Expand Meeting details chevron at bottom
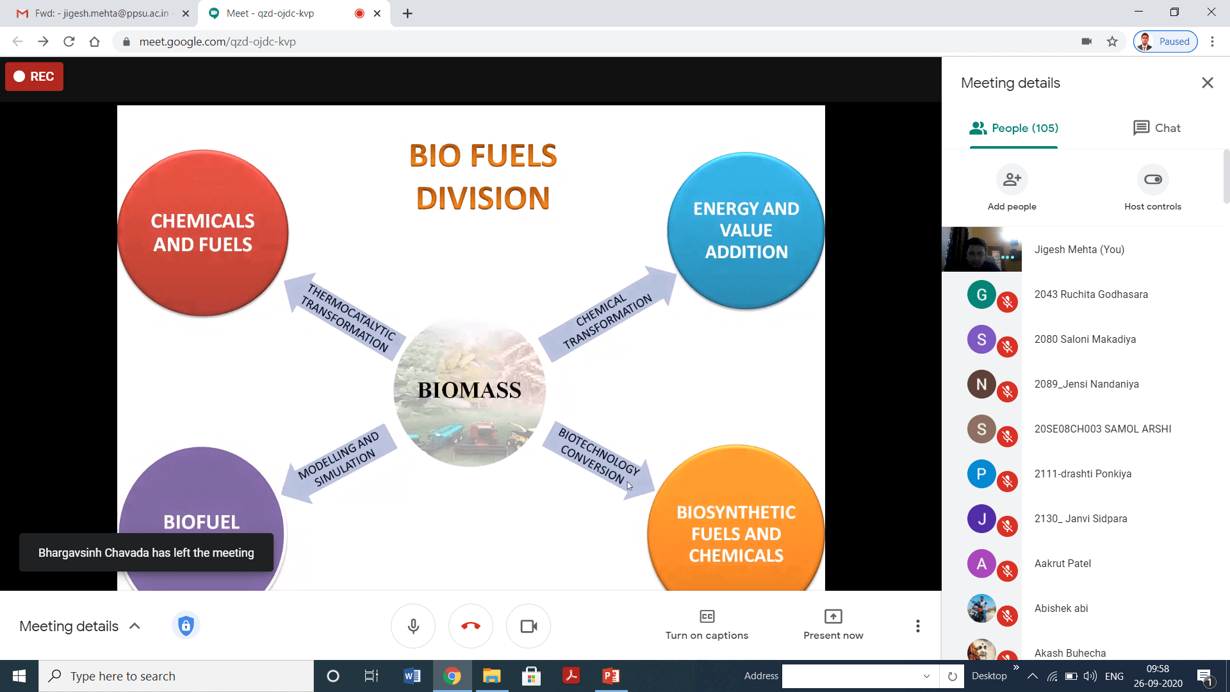The image size is (1230, 692). 135,626
